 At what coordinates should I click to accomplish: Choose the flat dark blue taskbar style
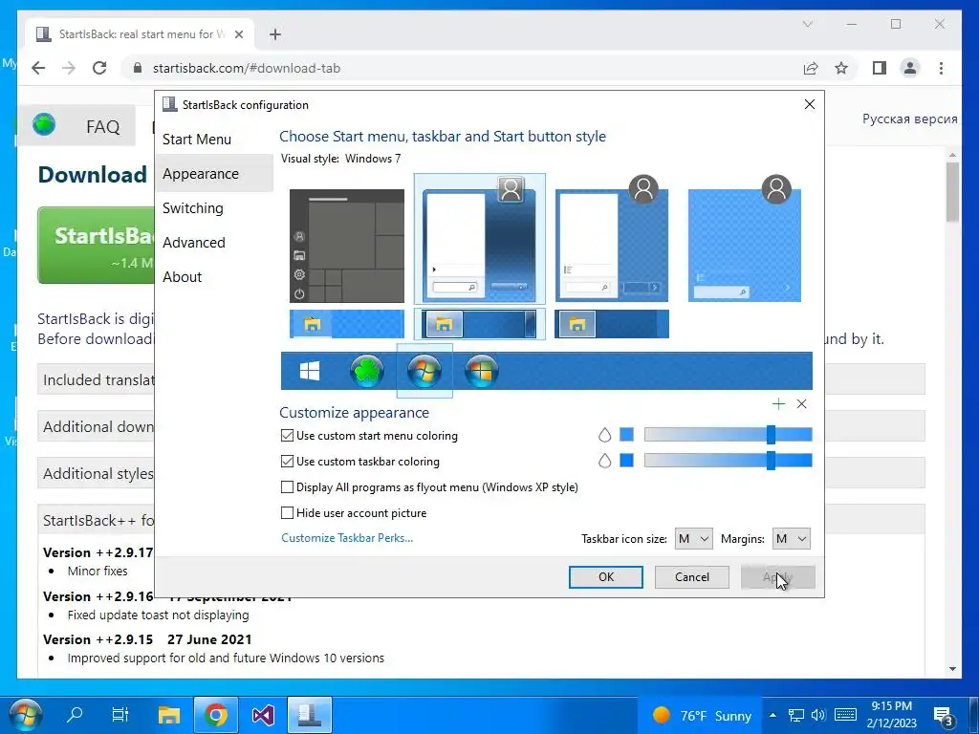click(x=612, y=324)
